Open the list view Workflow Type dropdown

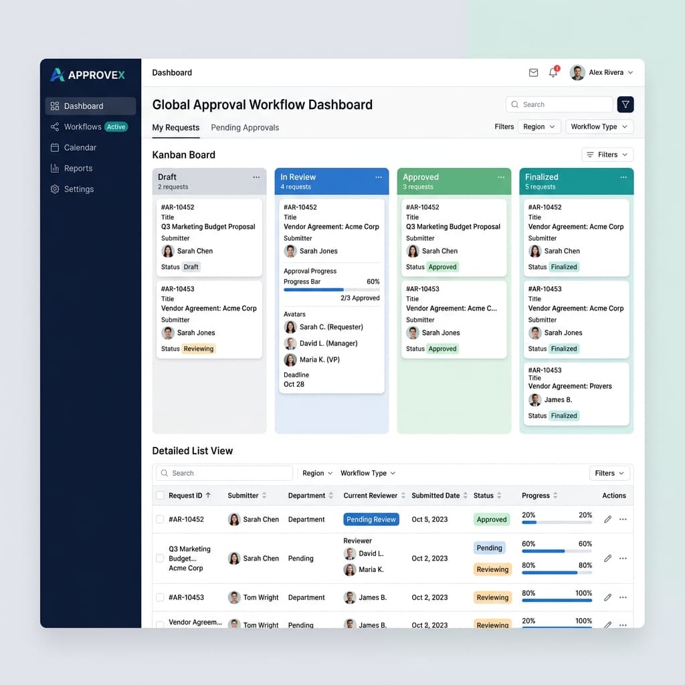368,473
